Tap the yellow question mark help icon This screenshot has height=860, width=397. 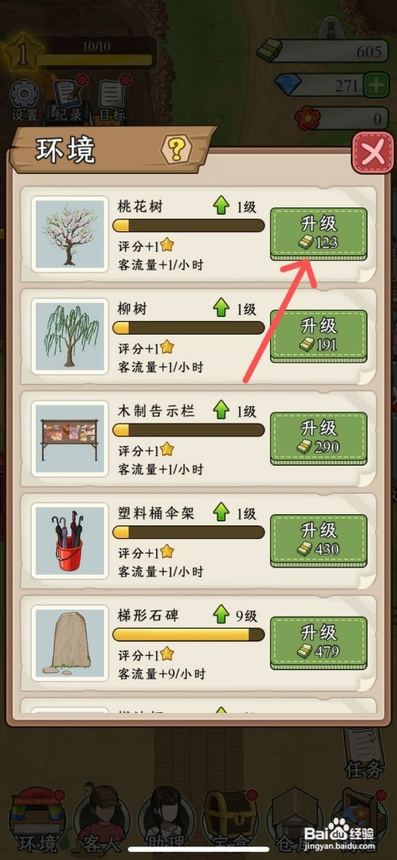177,148
